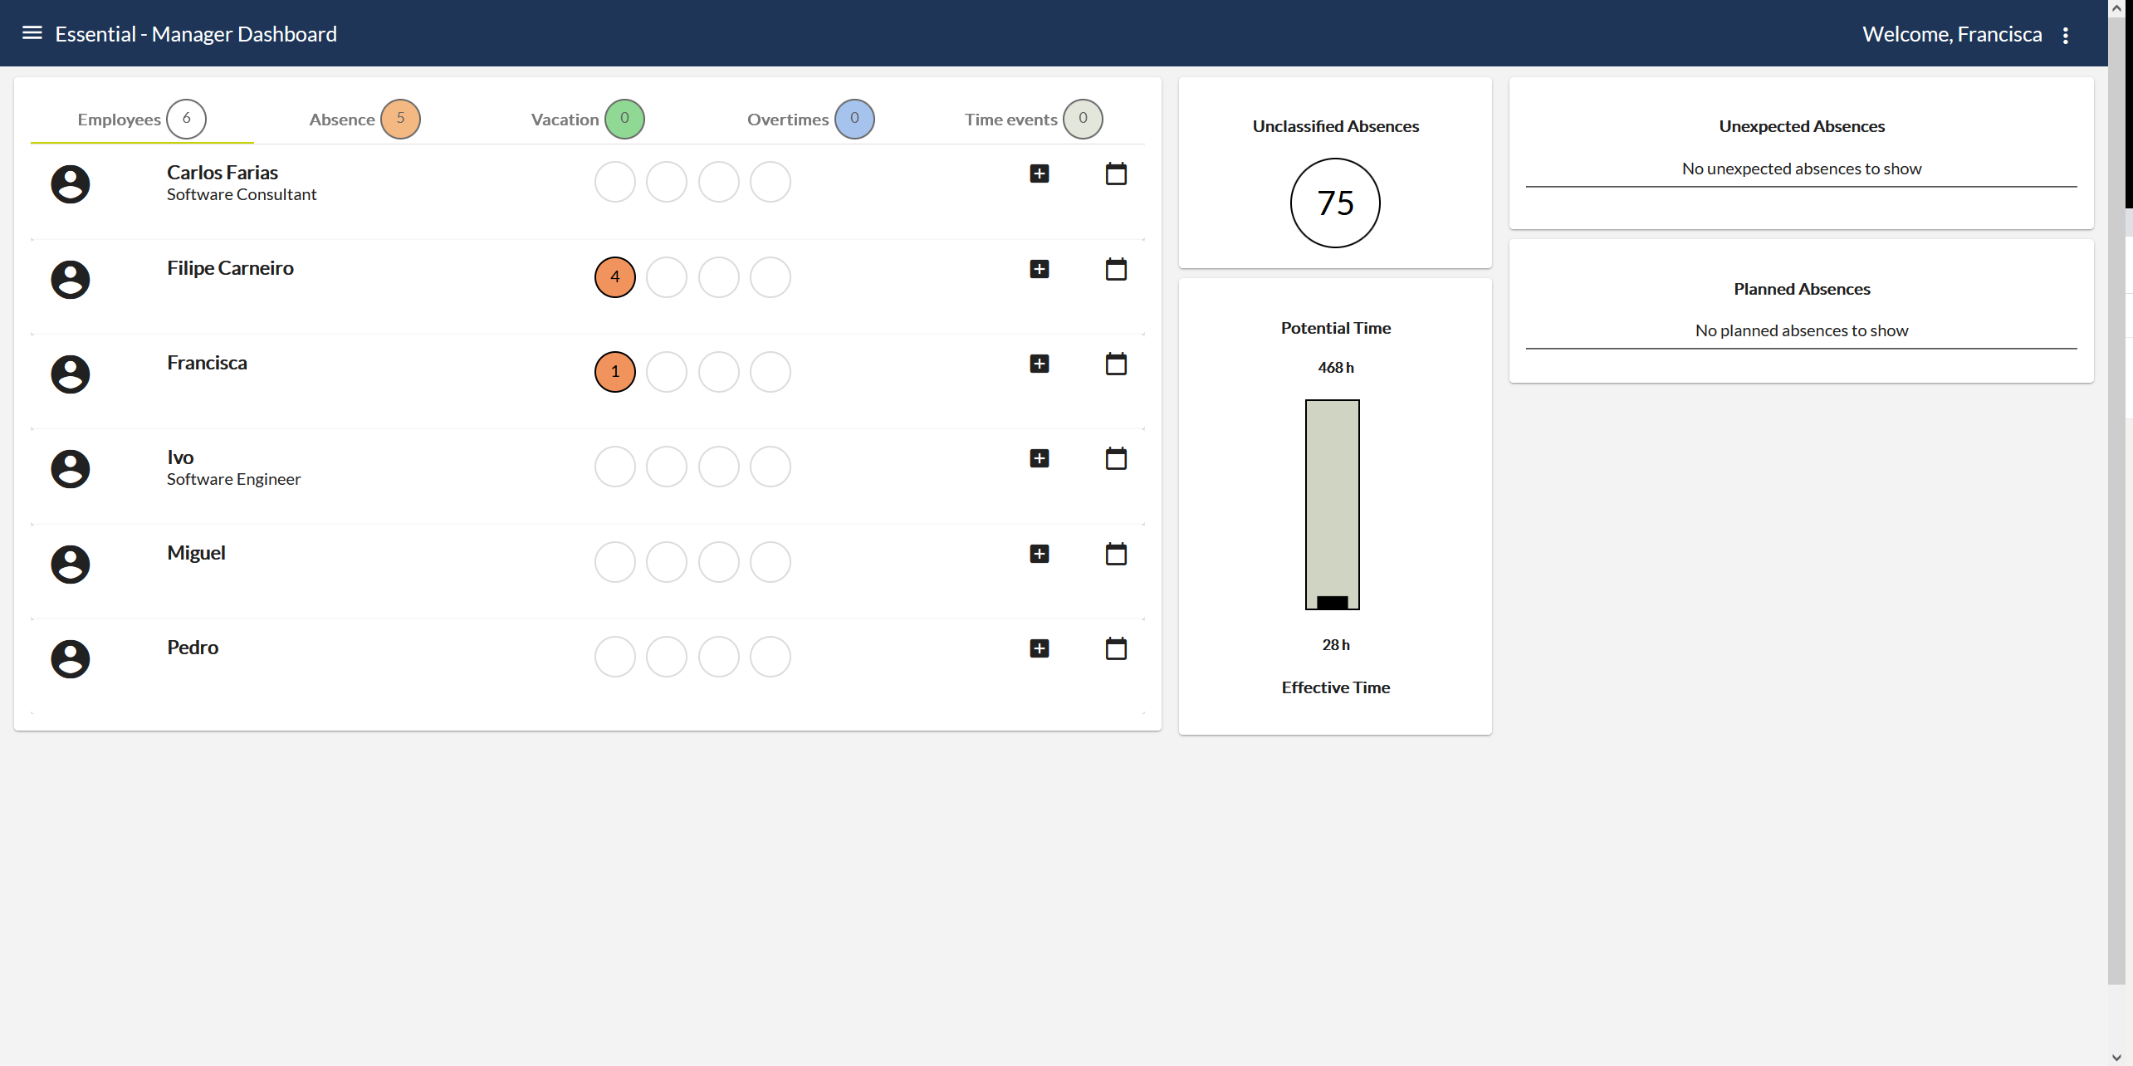Open calendar icon for Ivo
The image size is (2133, 1066).
1116,458
